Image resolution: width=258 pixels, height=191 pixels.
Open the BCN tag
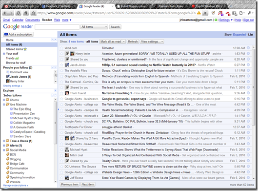[x=13, y=154]
